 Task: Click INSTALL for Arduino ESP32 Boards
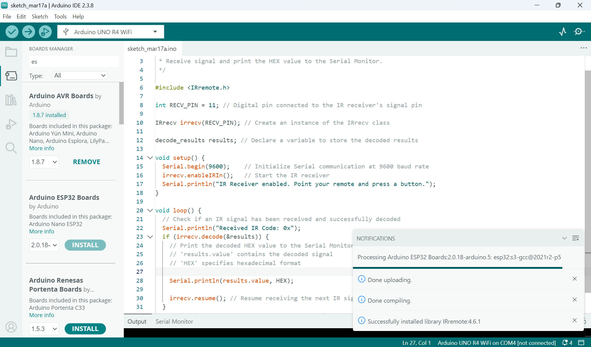point(85,245)
